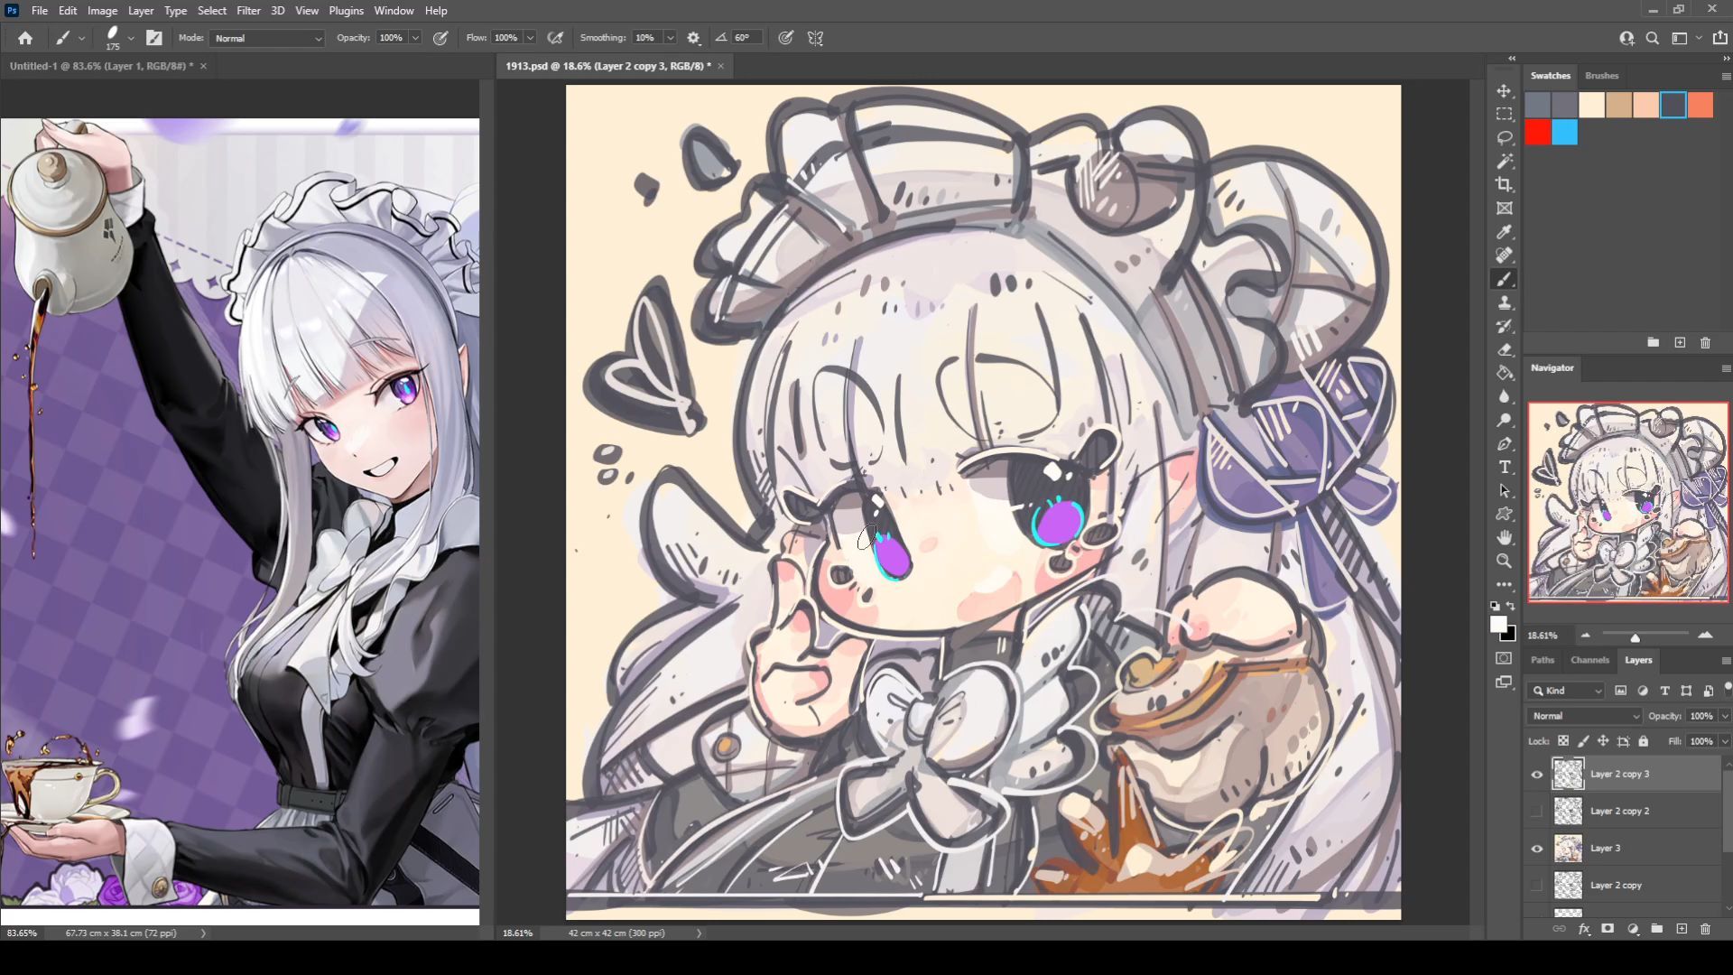
Task: Show Layer 2 copy 2 visibility
Action: click(1537, 812)
